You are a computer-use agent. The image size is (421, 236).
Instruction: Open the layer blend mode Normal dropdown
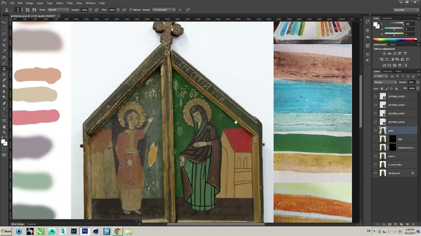(385, 82)
